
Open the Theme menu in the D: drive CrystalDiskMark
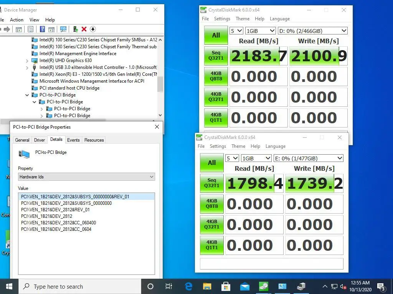coord(243,19)
